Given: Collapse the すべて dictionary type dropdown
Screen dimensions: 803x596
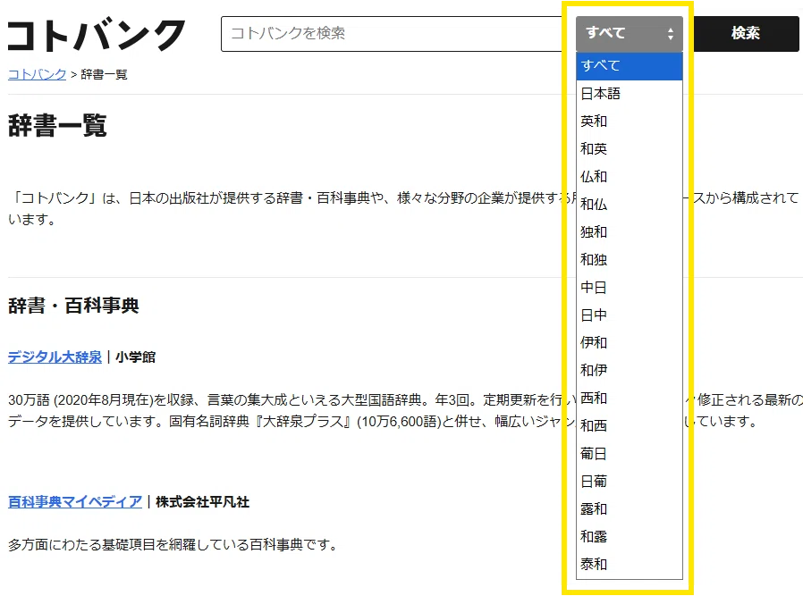Looking at the screenshot, I should (x=630, y=34).
